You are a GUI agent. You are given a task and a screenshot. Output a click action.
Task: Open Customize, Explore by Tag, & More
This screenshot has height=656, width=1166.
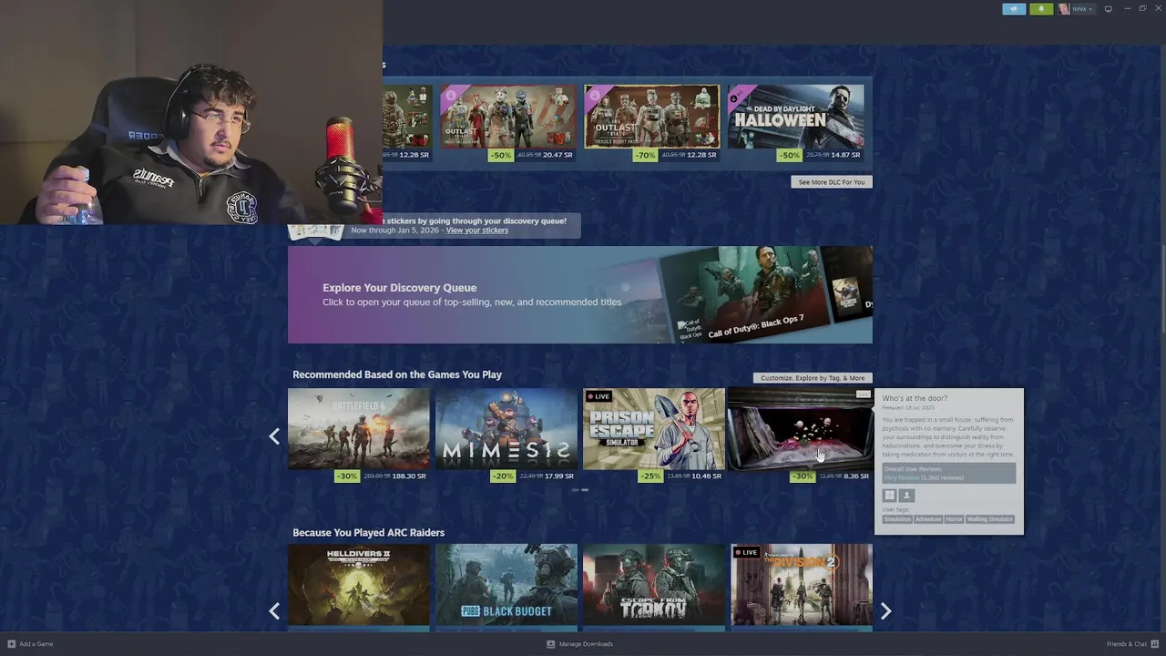pyautogui.click(x=813, y=378)
